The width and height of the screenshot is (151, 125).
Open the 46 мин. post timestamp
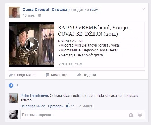click(29, 15)
